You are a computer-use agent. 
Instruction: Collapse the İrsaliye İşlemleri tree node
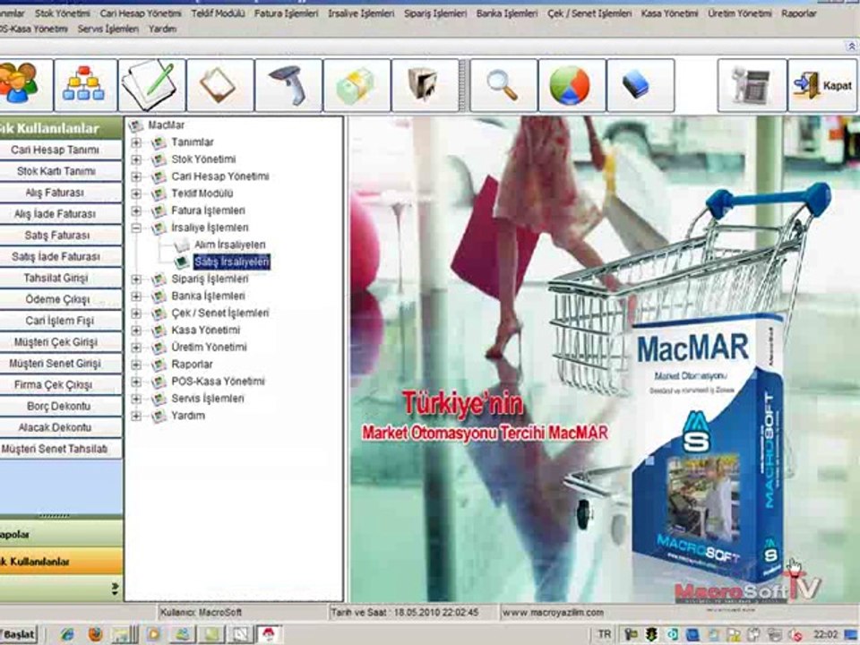[136, 228]
